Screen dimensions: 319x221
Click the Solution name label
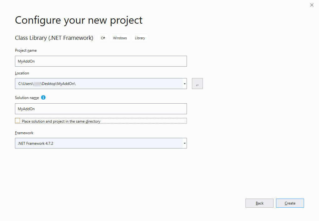coord(27,98)
